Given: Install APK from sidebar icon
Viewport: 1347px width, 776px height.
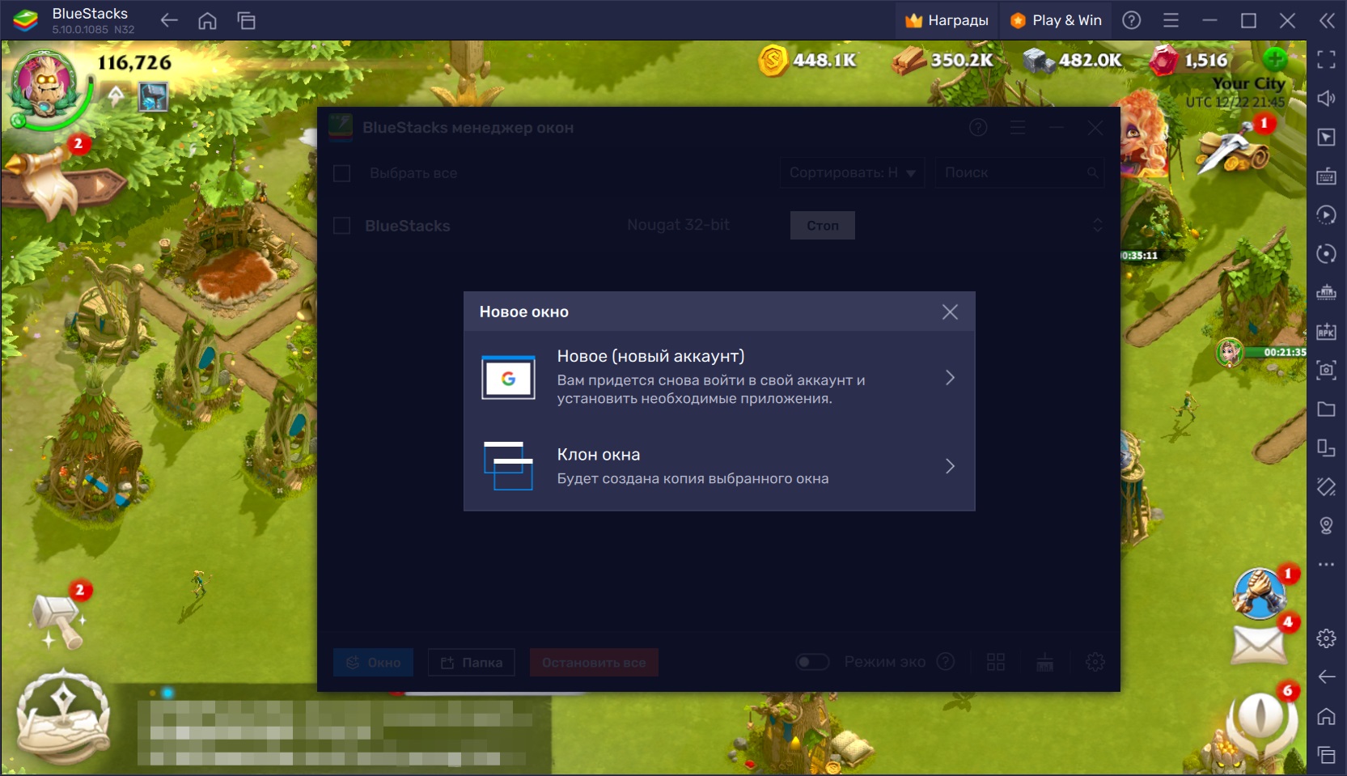Looking at the screenshot, I should click(1326, 331).
